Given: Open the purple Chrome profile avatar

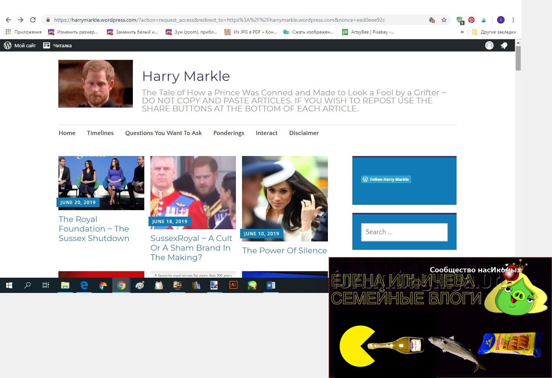Looking at the screenshot, I should (x=501, y=20).
